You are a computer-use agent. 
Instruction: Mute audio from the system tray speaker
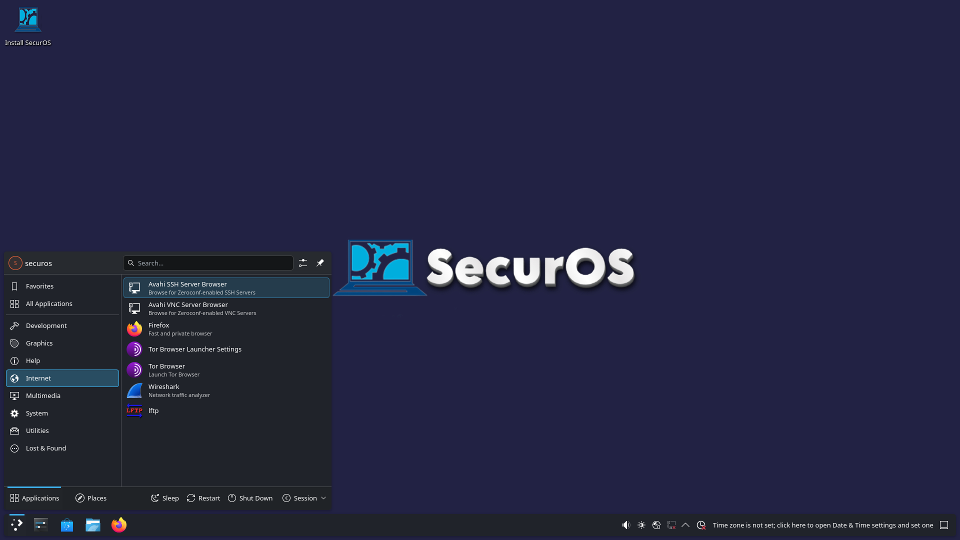[626, 525]
